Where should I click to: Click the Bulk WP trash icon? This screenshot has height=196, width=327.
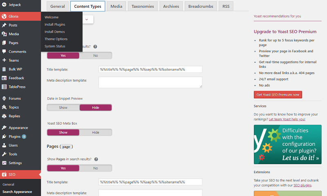click(x=4, y=69)
